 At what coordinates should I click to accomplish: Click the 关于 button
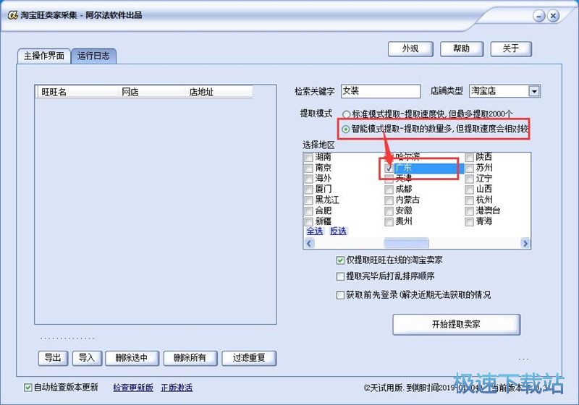point(511,48)
